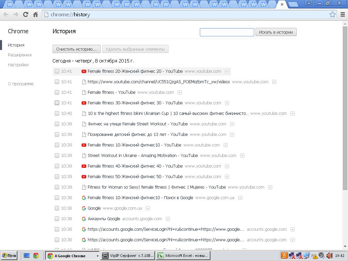The width and height of the screenshot is (348, 261).
Task: Click the Очистить историю button
Action: (76, 49)
